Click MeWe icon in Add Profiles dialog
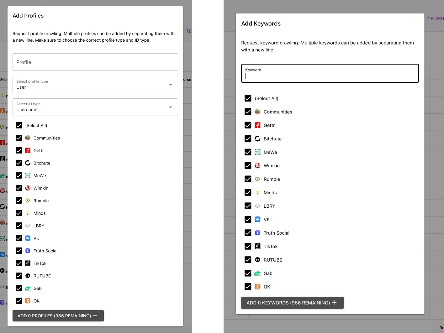The image size is (444, 333). pos(28,175)
